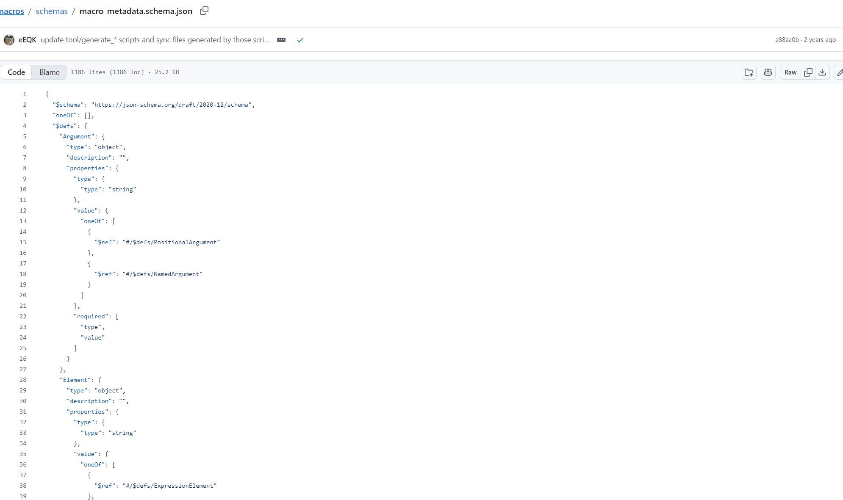The width and height of the screenshot is (843, 500).
Task: Copy the file path icon
Action: pos(204,11)
